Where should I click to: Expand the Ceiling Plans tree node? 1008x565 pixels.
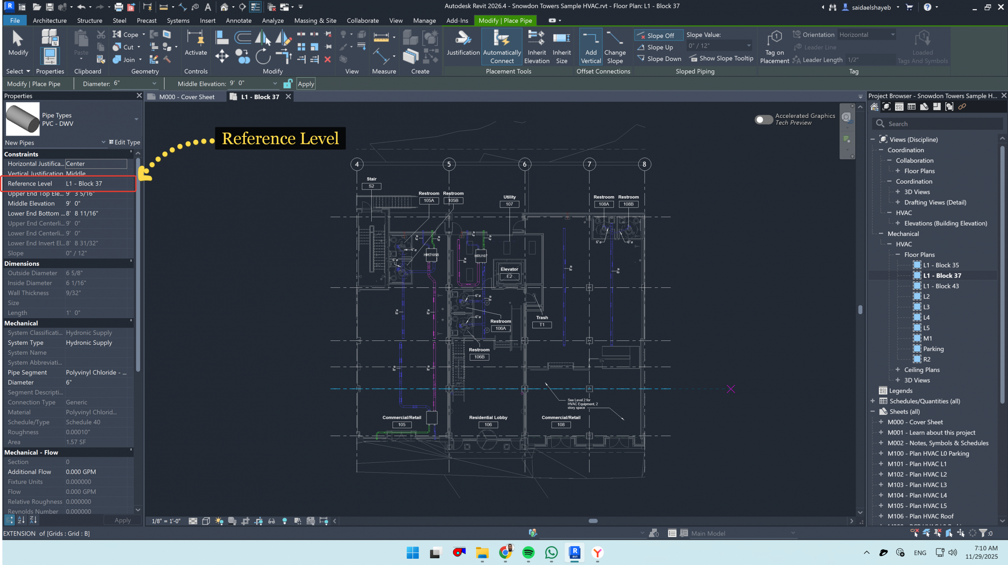[897, 370]
